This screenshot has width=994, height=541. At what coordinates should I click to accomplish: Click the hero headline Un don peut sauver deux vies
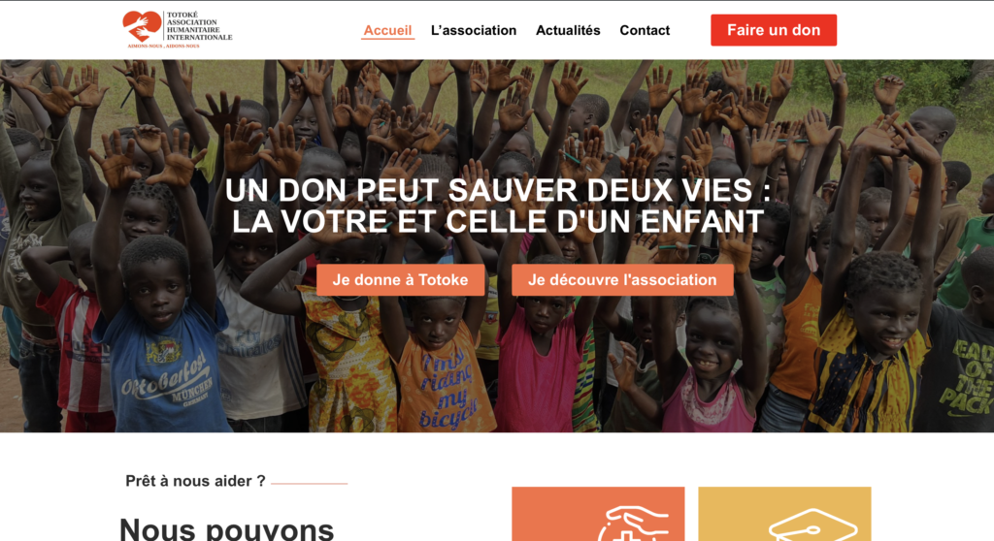click(498, 206)
